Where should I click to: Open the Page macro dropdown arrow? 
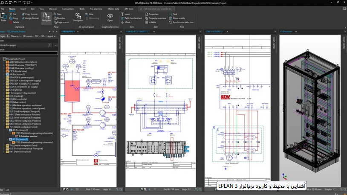(70, 22)
